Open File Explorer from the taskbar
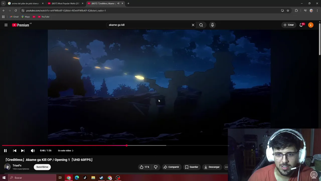 (93, 178)
